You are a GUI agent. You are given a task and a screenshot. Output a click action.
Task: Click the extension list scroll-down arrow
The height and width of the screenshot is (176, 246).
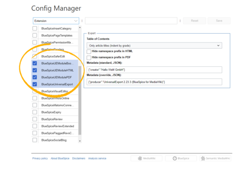click(x=80, y=141)
